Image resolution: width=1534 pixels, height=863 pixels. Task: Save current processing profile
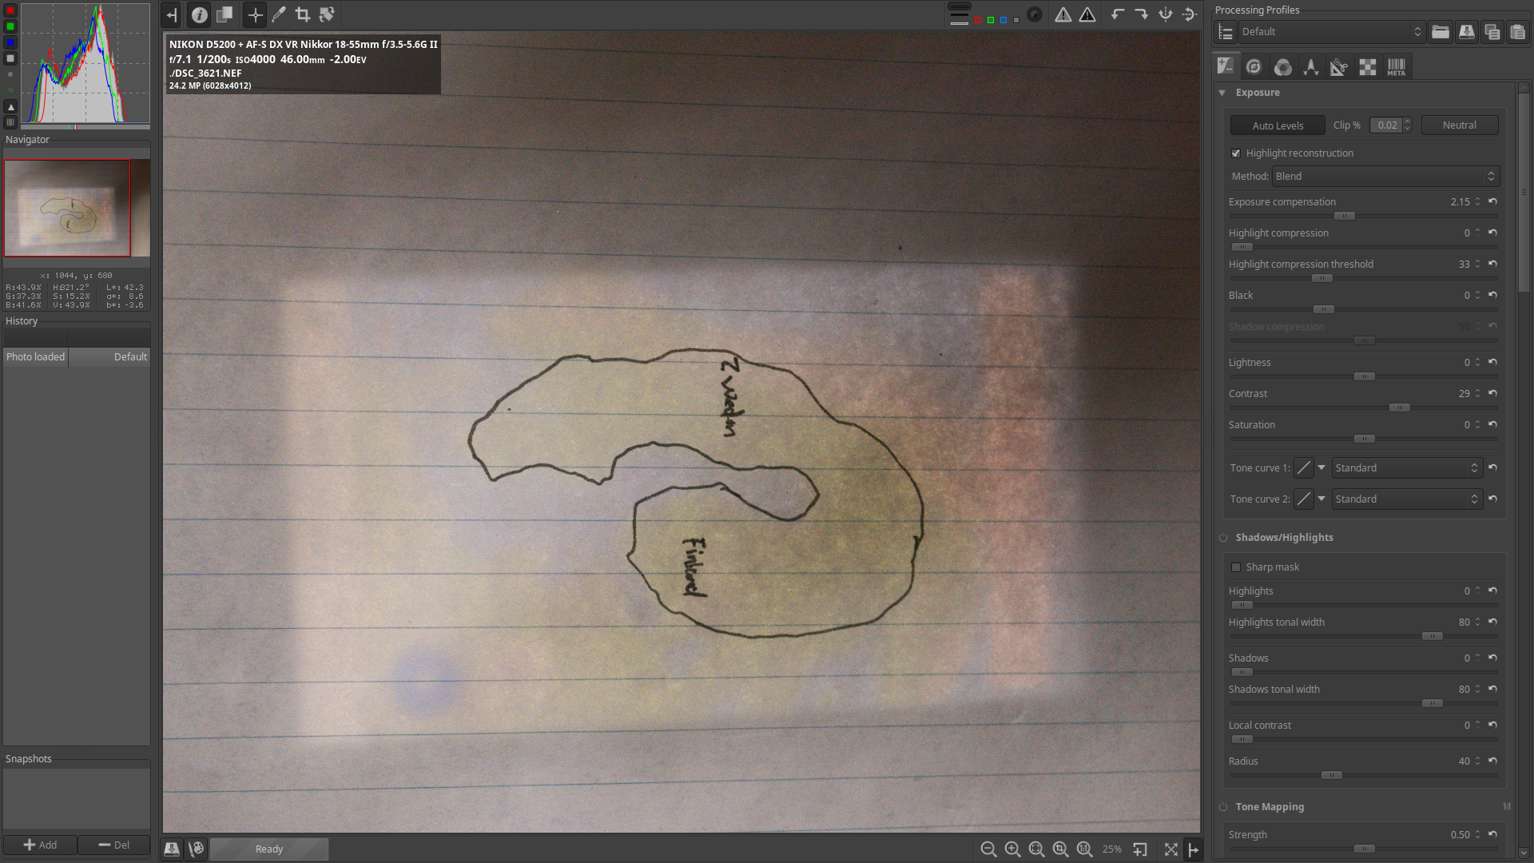pos(1466,32)
